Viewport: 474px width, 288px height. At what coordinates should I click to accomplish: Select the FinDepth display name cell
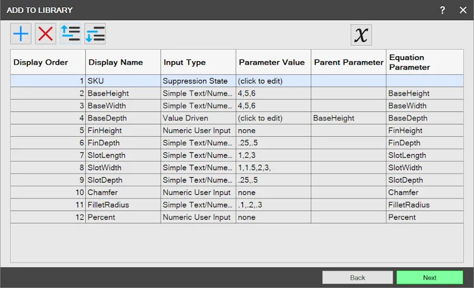click(x=123, y=143)
